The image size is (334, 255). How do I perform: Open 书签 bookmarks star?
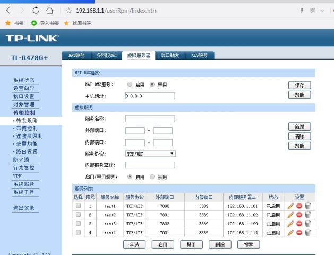pos(8,23)
